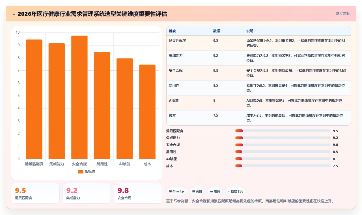Click the 安全合规 bar in the chart
Image resolution: width=362 pixels, height=215 pixels.
pos(79,97)
